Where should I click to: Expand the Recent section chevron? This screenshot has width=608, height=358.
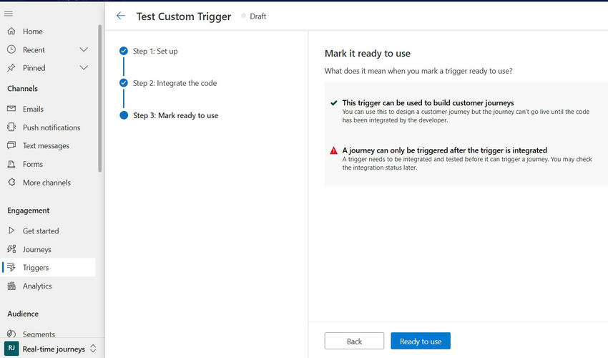coord(84,50)
